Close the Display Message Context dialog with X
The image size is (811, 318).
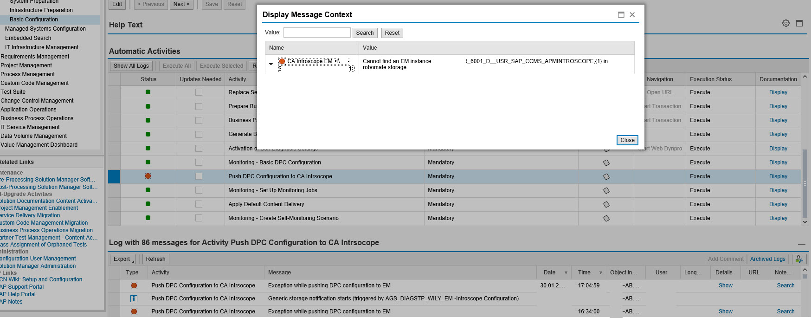tap(632, 15)
